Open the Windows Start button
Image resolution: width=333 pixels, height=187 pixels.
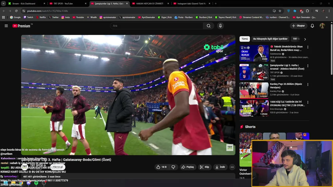click(x=5, y=183)
